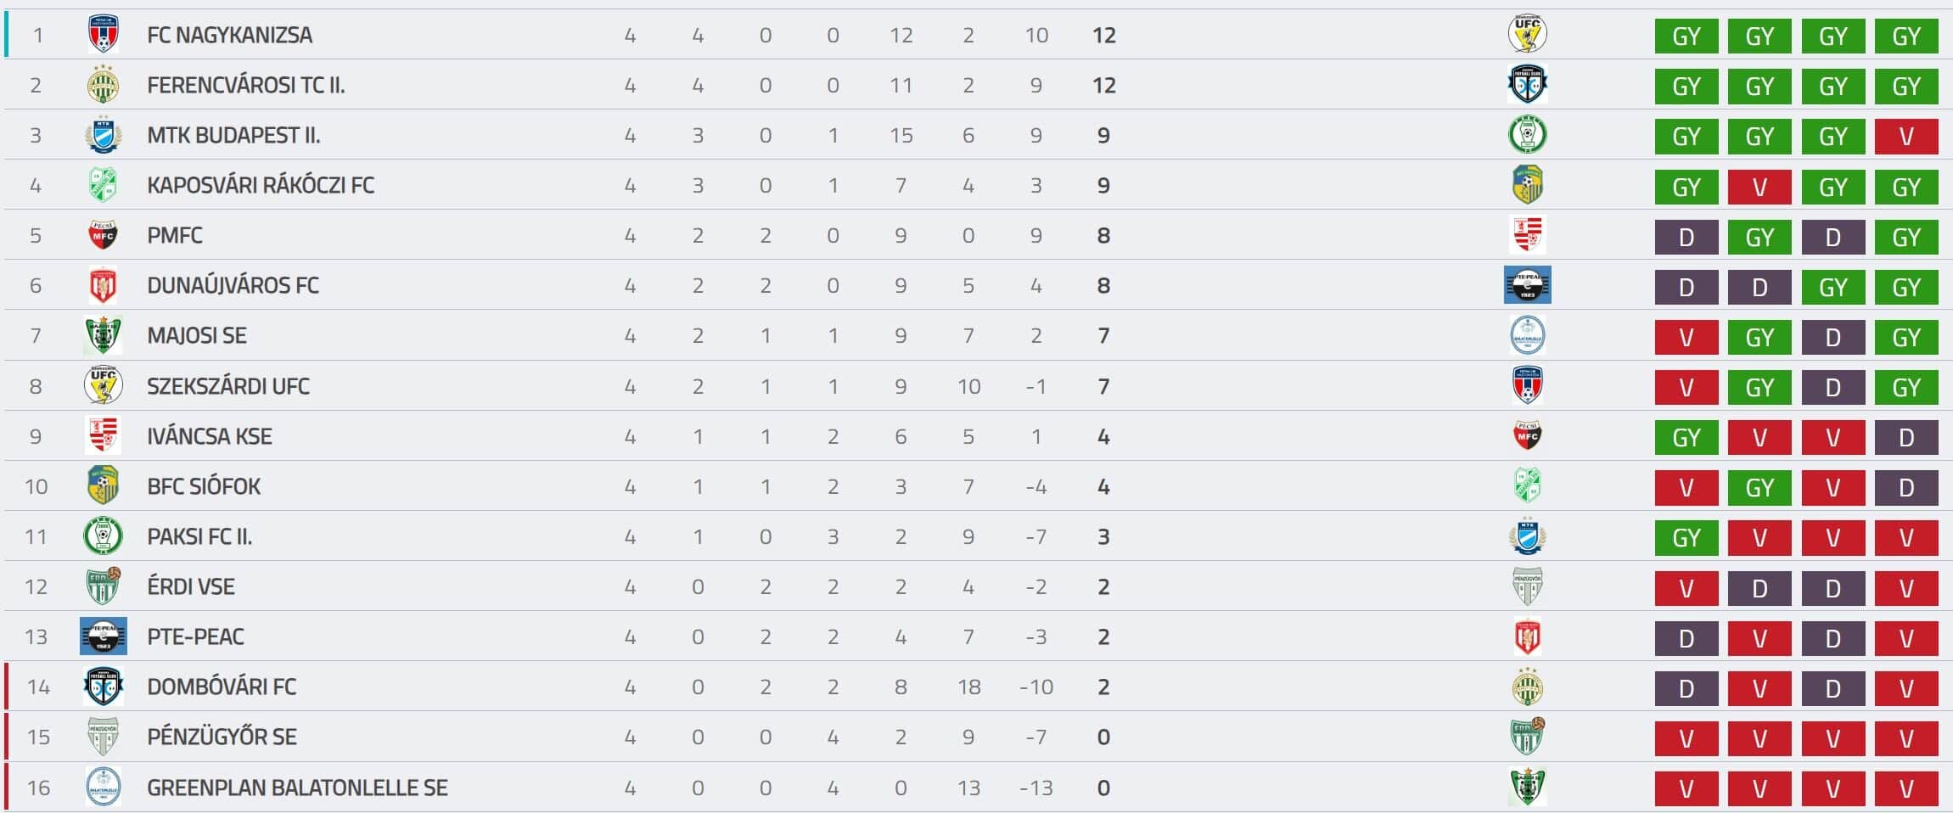The image size is (1953, 813).
Task: Click the Ferencvárosi TC II. crest beside its name
Action: coord(104,85)
